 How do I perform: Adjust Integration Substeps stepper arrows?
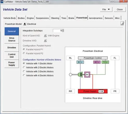click(63, 30)
